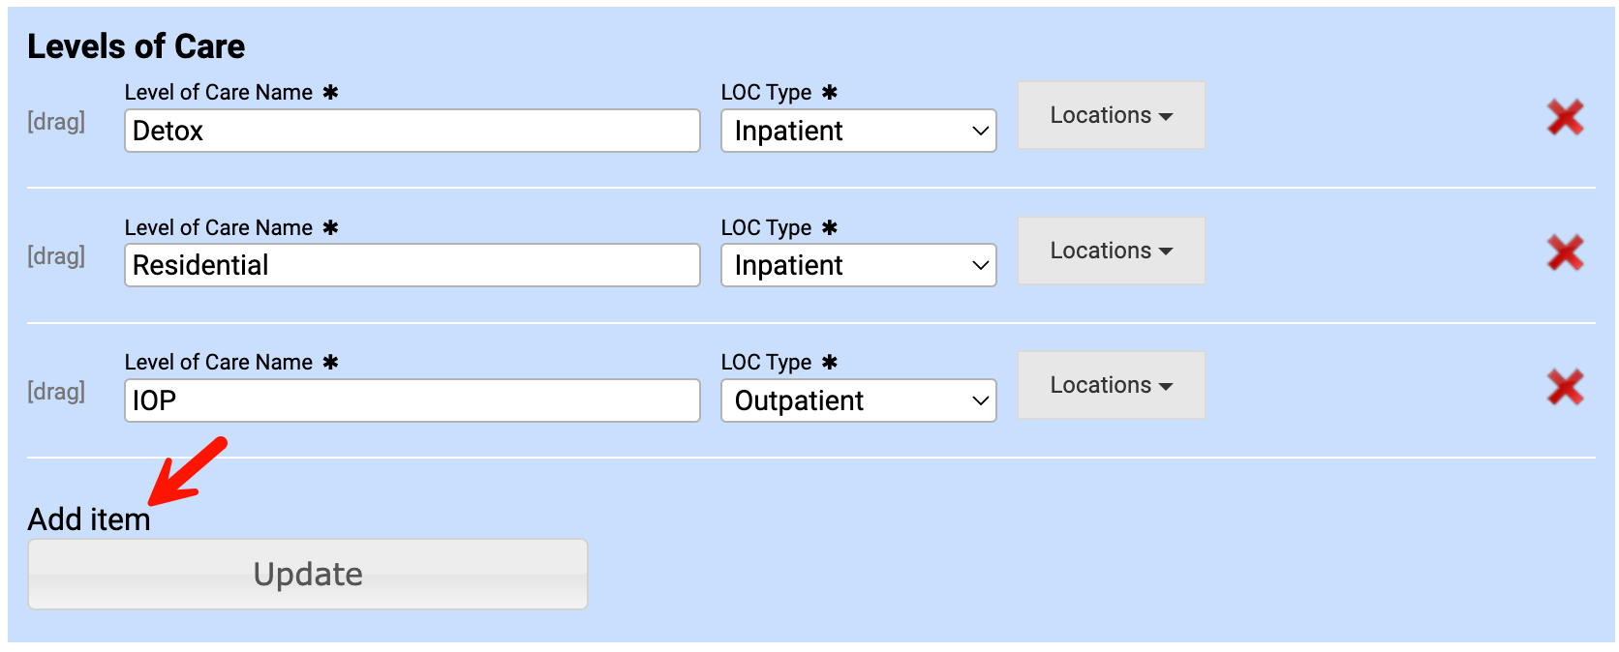Open the LOC Type selector showing Inpatient for Detox
Screen dimensions: 1619x652
[858, 131]
